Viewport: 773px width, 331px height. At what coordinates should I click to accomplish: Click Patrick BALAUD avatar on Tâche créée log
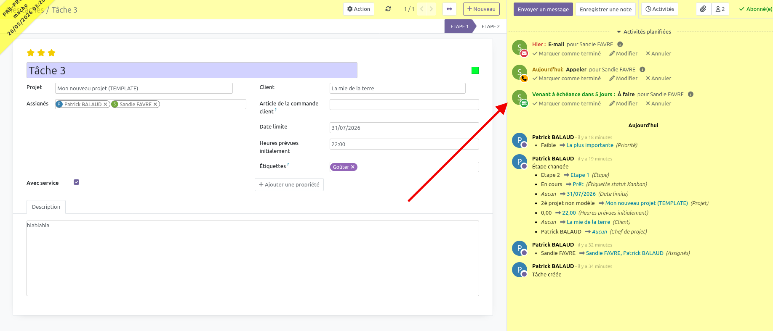tap(520, 270)
